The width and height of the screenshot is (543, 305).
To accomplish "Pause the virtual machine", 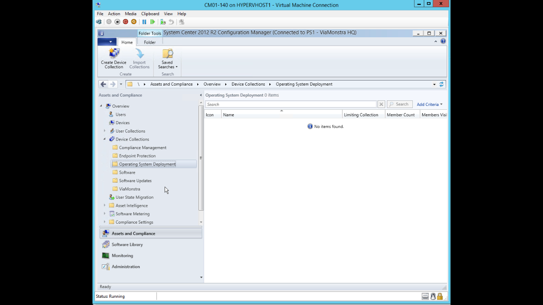I will pos(144,22).
